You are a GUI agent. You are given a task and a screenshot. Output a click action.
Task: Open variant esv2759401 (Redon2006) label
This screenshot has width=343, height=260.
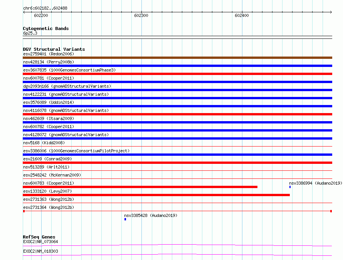(x=49, y=54)
